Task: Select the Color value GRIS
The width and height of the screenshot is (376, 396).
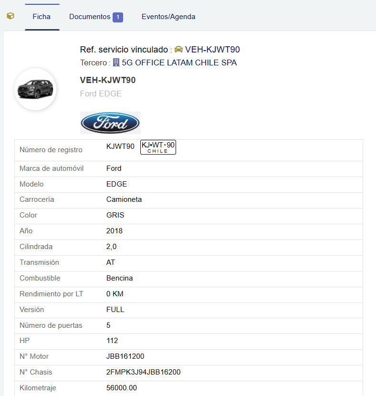Action: coord(115,215)
